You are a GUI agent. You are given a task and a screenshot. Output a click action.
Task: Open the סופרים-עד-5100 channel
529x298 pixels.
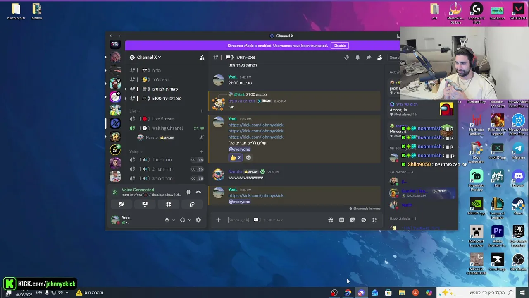166,99
